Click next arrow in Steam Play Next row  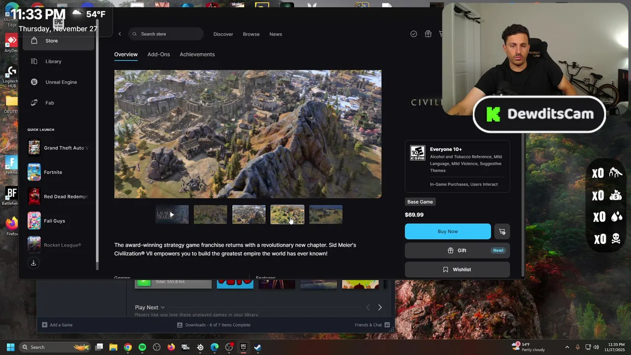[380, 307]
